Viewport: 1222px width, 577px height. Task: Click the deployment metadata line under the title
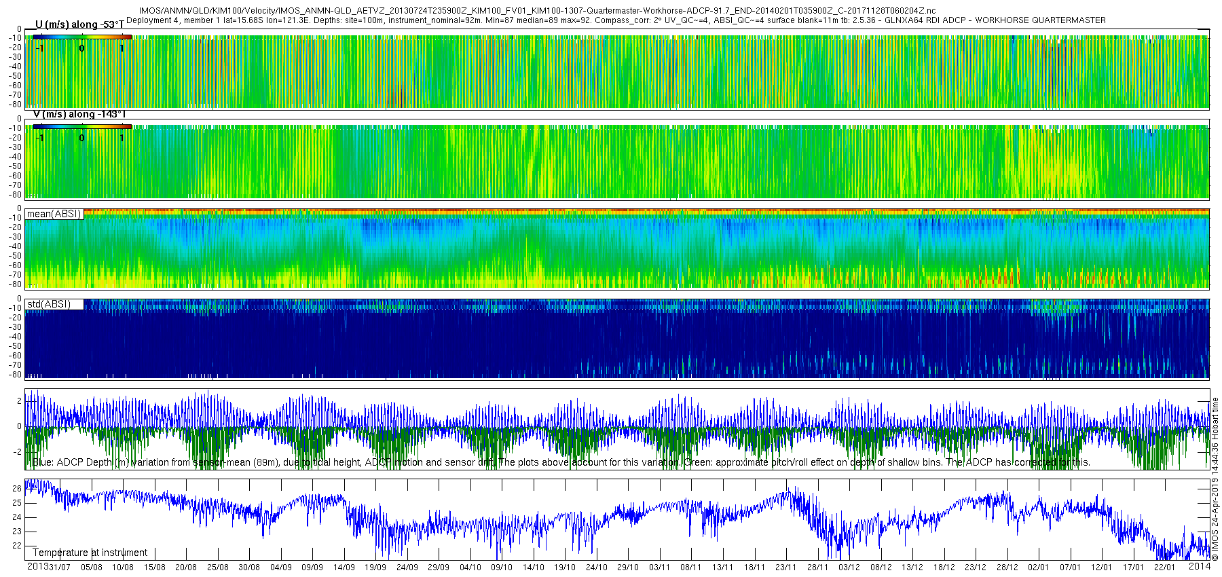tap(616, 20)
